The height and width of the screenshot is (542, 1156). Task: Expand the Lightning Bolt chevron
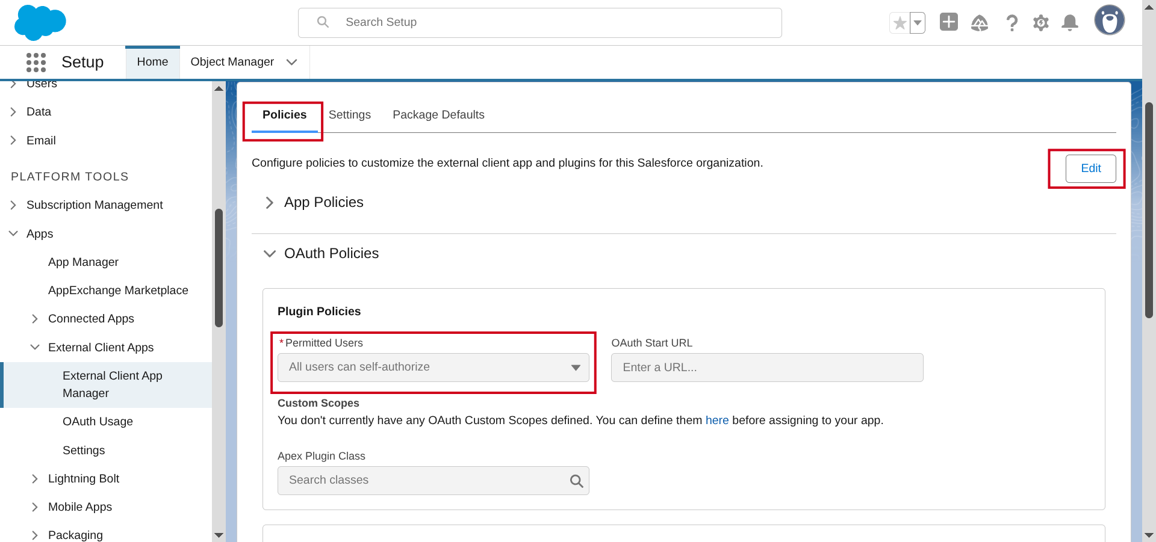pos(35,479)
